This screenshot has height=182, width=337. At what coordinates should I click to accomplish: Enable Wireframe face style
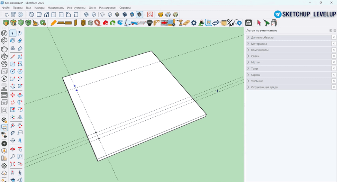click(102, 15)
